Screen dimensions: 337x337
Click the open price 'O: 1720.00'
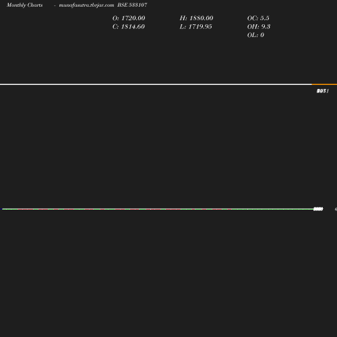click(129, 18)
